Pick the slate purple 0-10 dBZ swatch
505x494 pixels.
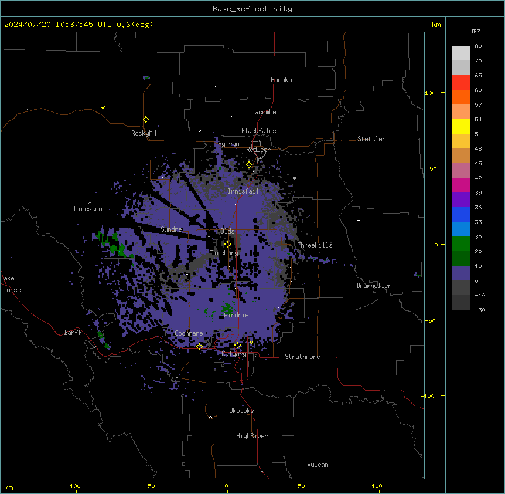(460, 273)
